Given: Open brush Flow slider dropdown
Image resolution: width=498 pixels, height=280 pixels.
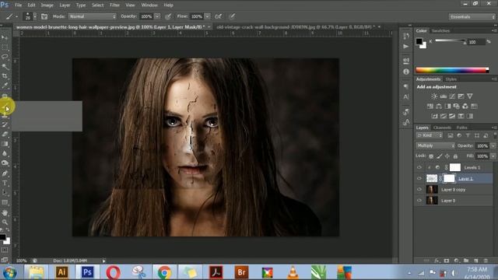Looking at the screenshot, I should click(x=207, y=16).
